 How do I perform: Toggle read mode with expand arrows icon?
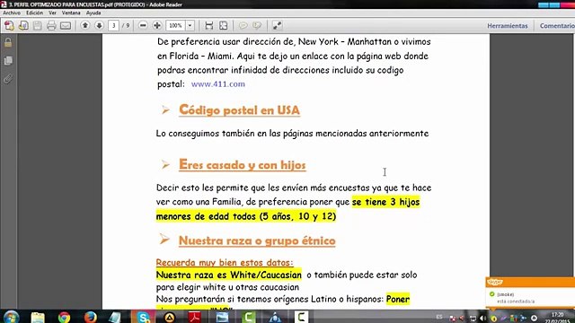277,25
